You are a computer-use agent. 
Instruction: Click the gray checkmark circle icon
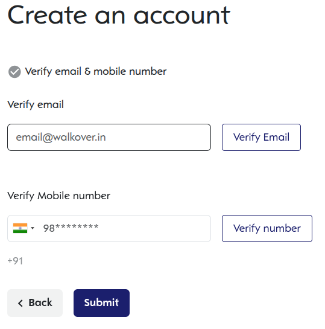(x=14, y=72)
